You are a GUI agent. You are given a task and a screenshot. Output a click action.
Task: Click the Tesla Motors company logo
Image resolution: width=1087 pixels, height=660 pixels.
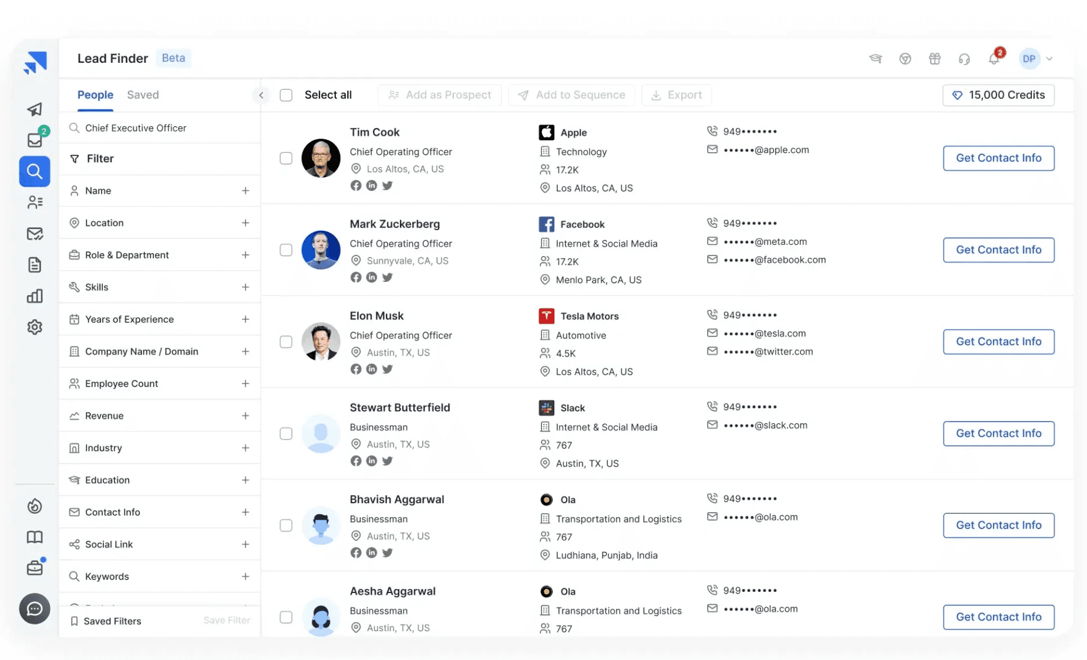546,316
